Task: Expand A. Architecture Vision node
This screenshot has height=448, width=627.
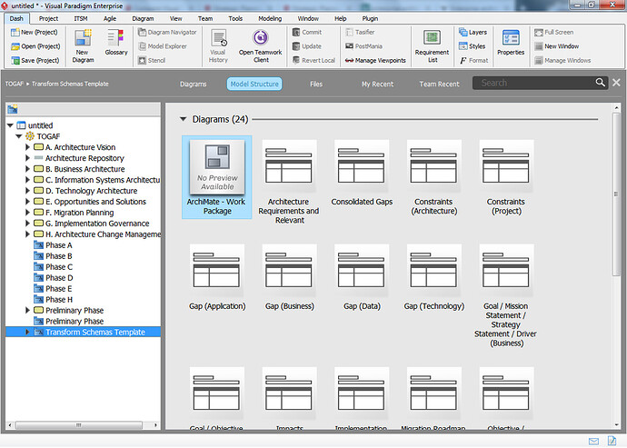Action: [27, 147]
